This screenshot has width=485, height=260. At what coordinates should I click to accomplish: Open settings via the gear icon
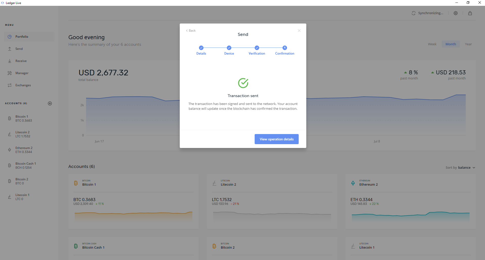[456, 13]
